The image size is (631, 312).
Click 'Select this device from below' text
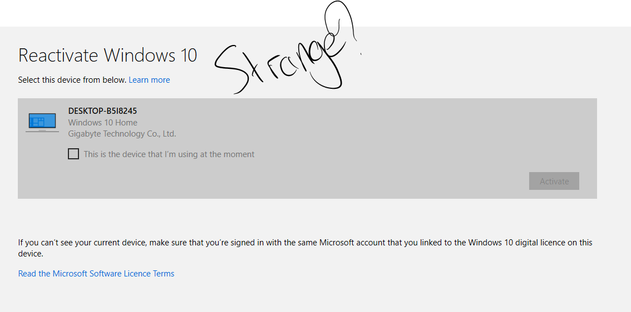tap(72, 80)
